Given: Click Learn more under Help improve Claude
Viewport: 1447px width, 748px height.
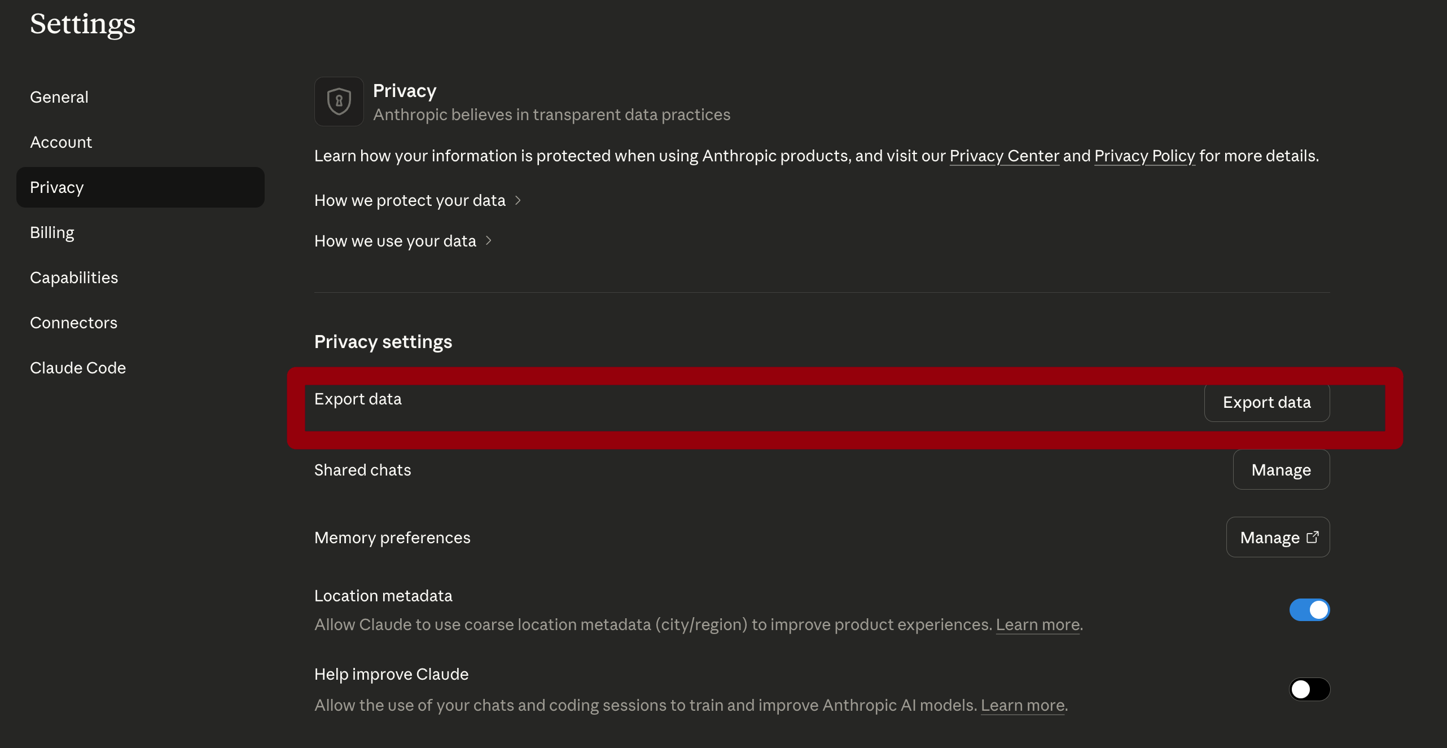Looking at the screenshot, I should click(x=1023, y=706).
